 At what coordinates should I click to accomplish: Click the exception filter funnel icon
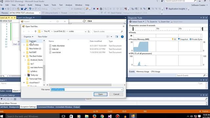point(1,99)
